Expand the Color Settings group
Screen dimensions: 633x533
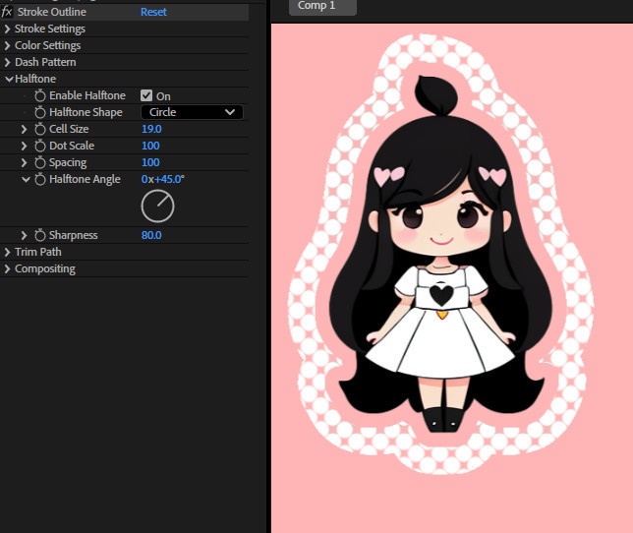coord(7,45)
